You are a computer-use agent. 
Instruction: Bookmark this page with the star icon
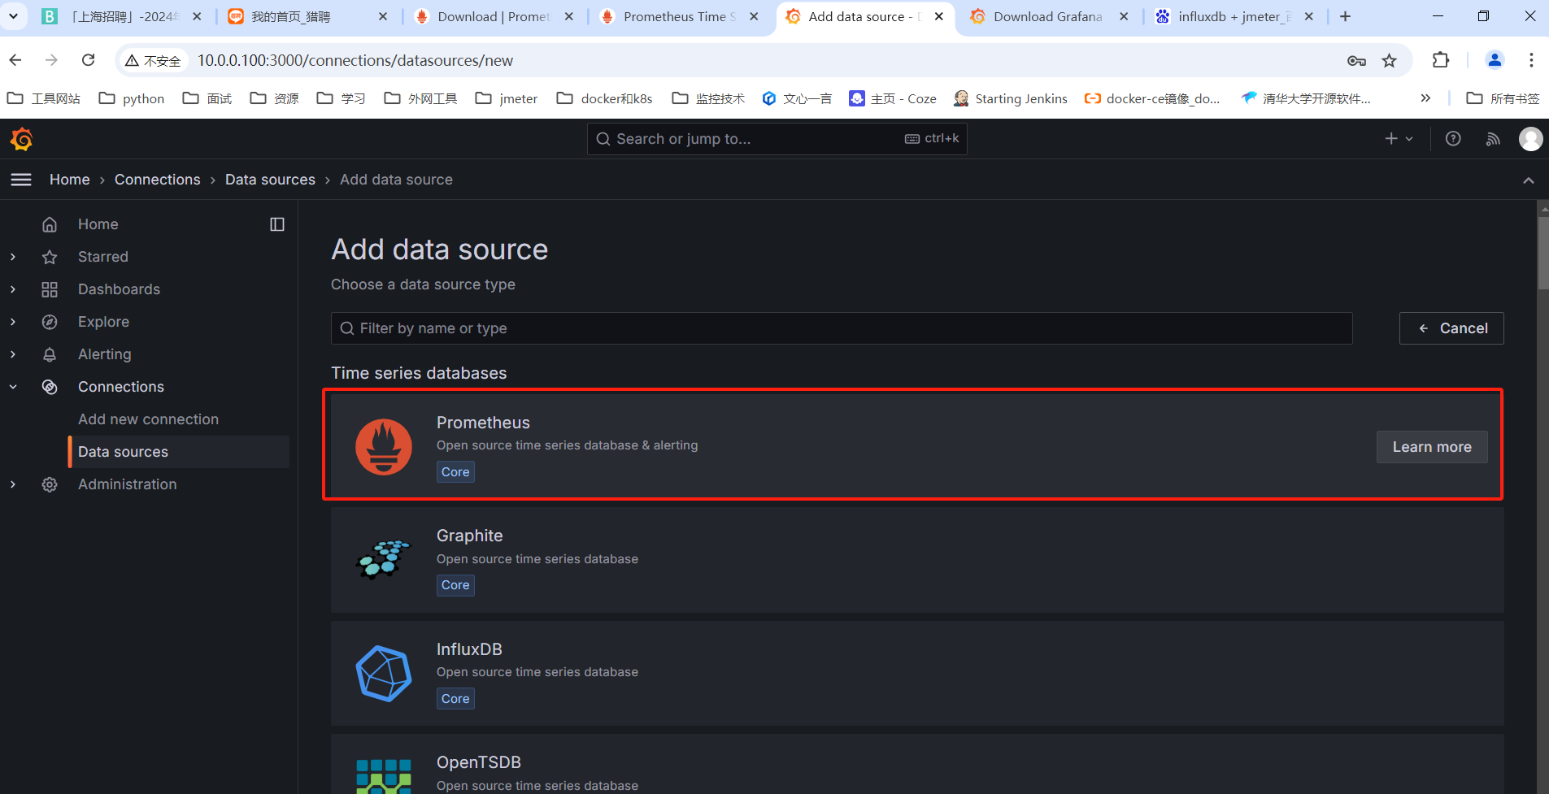tap(1389, 60)
